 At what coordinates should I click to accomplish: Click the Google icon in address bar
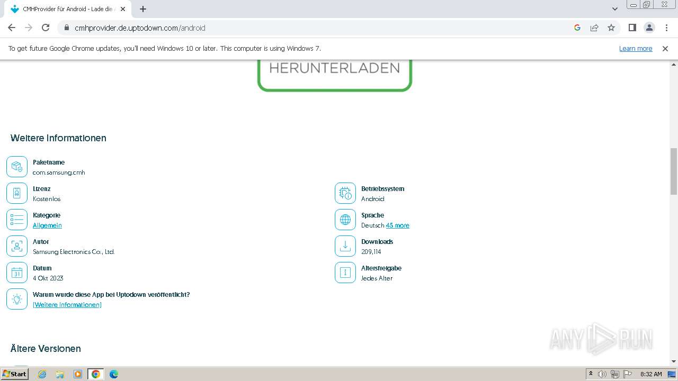click(x=577, y=28)
